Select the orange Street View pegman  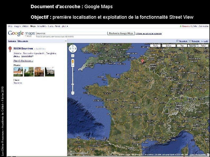pos(73,61)
